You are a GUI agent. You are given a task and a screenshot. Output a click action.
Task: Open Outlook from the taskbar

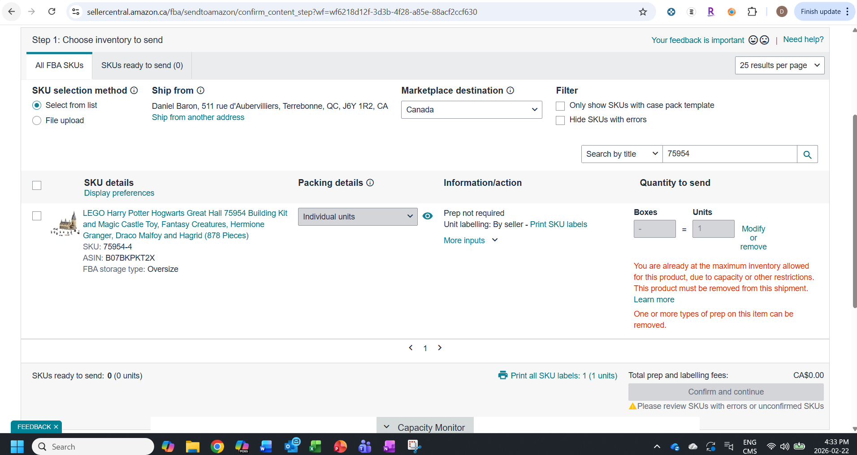(292, 446)
